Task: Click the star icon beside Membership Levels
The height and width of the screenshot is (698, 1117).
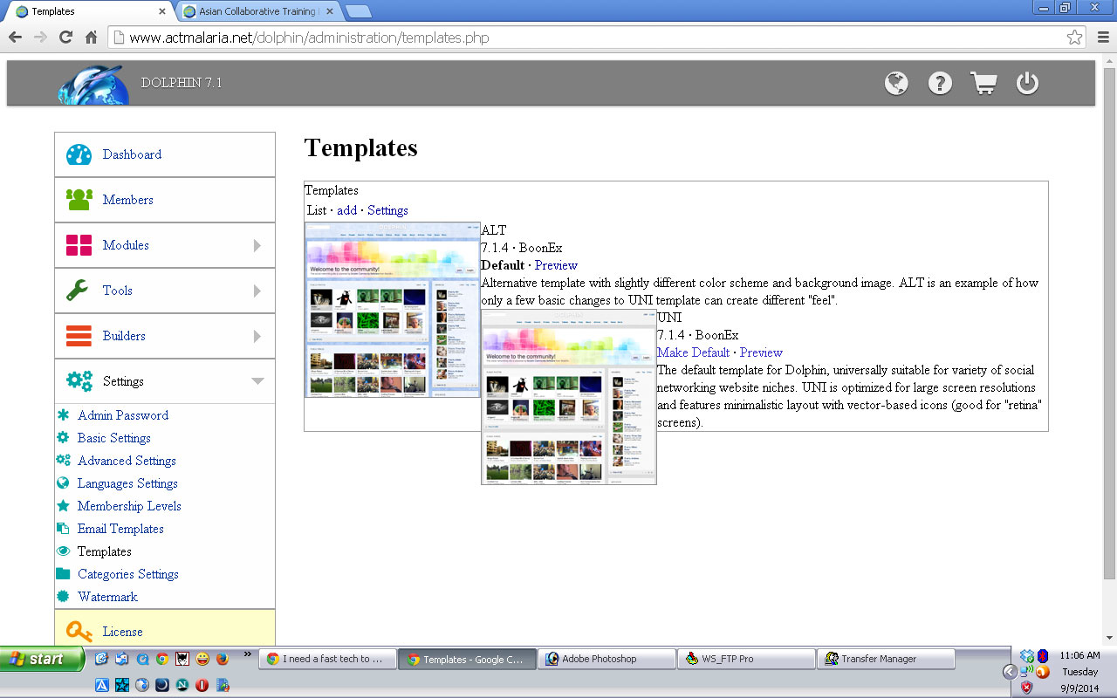Action: pyautogui.click(x=63, y=506)
